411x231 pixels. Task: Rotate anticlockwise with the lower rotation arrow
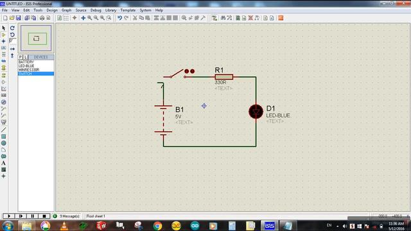(x=12, y=35)
